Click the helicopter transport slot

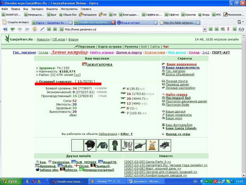pos(140,145)
